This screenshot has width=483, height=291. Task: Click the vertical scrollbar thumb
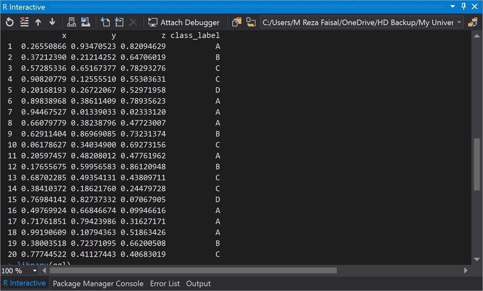tap(477, 165)
